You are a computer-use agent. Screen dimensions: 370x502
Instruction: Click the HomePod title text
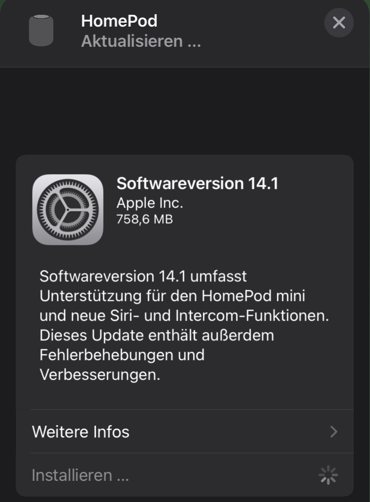click(x=119, y=21)
